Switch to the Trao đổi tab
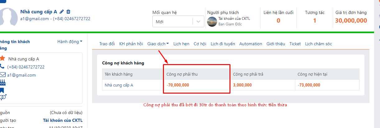 pos(107,44)
